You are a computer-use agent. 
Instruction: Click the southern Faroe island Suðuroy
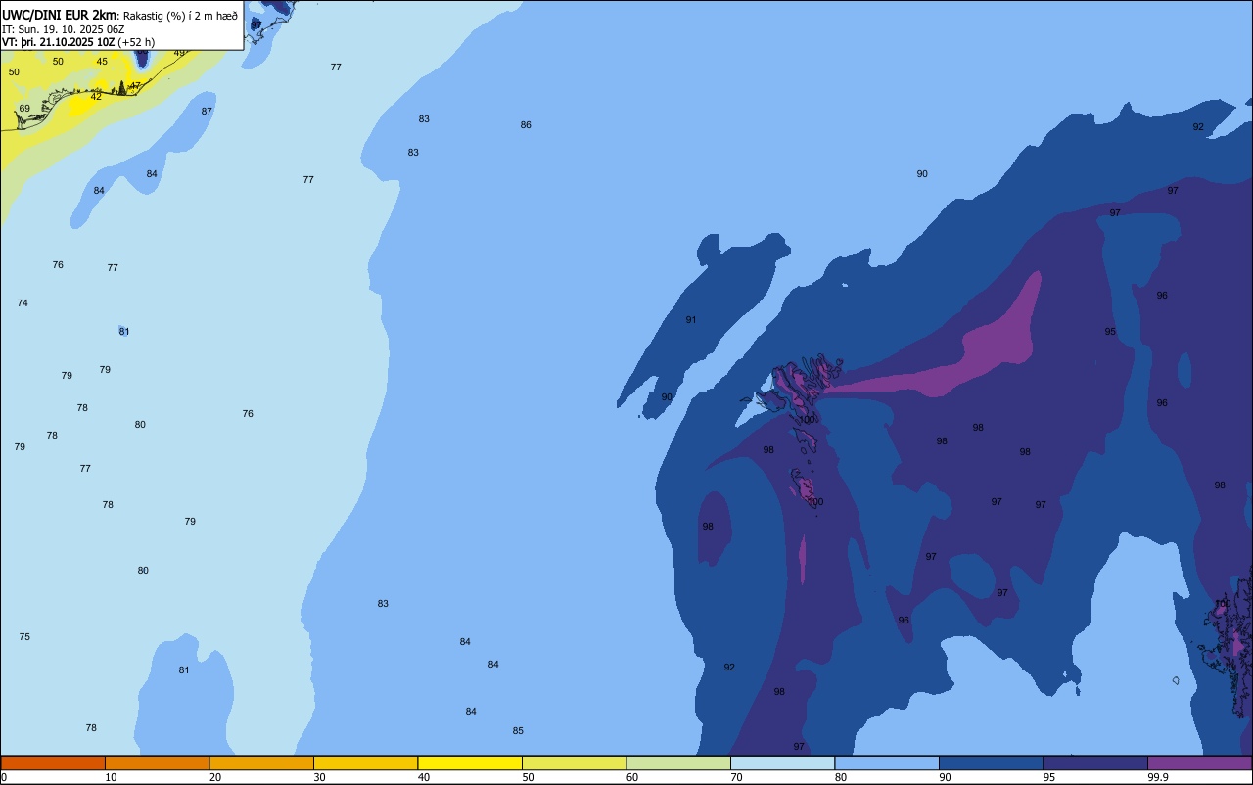pyautogui.click(x=807, y=489)
